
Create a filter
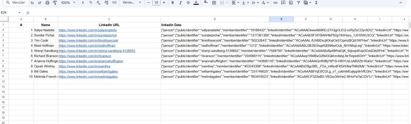pos(298,3)
